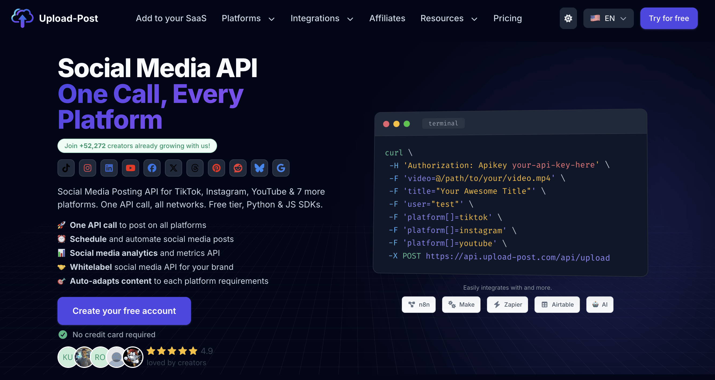Image resolution: width=715 pixels, height=380 pixels.
Task: Open the Make integration chip
Action: click(x=461, y=304)
